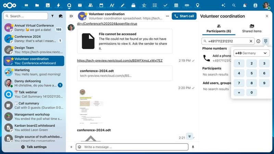Click the conversation Search field
The image size is (274, 154).
pos(26,16)
